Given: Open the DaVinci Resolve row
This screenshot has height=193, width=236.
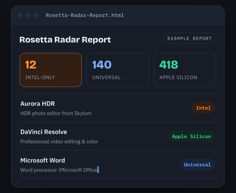Looking at the screenshot, I should (118, 136).
